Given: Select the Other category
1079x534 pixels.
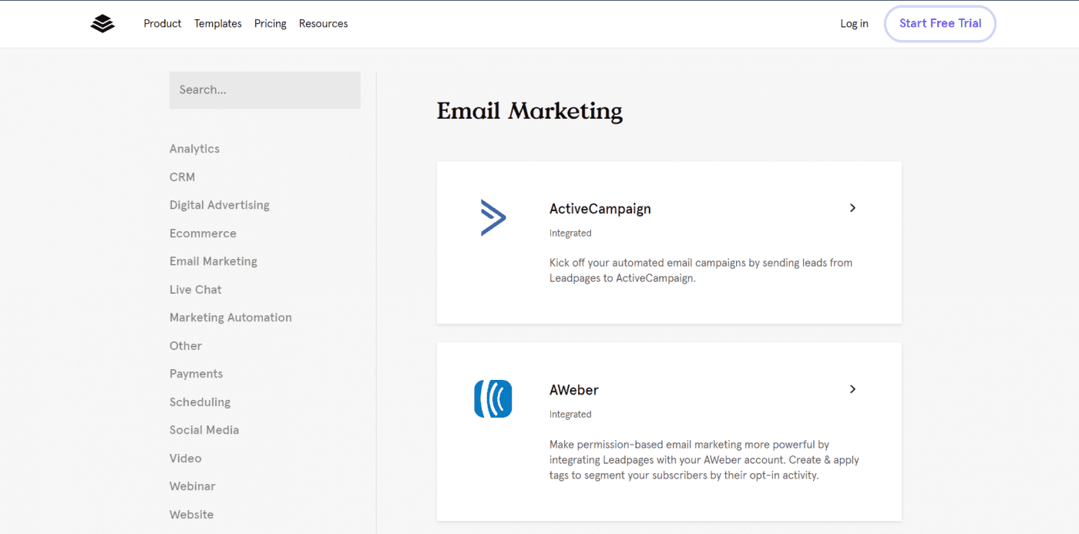Looking at the screenshot, I should [186, 346].
